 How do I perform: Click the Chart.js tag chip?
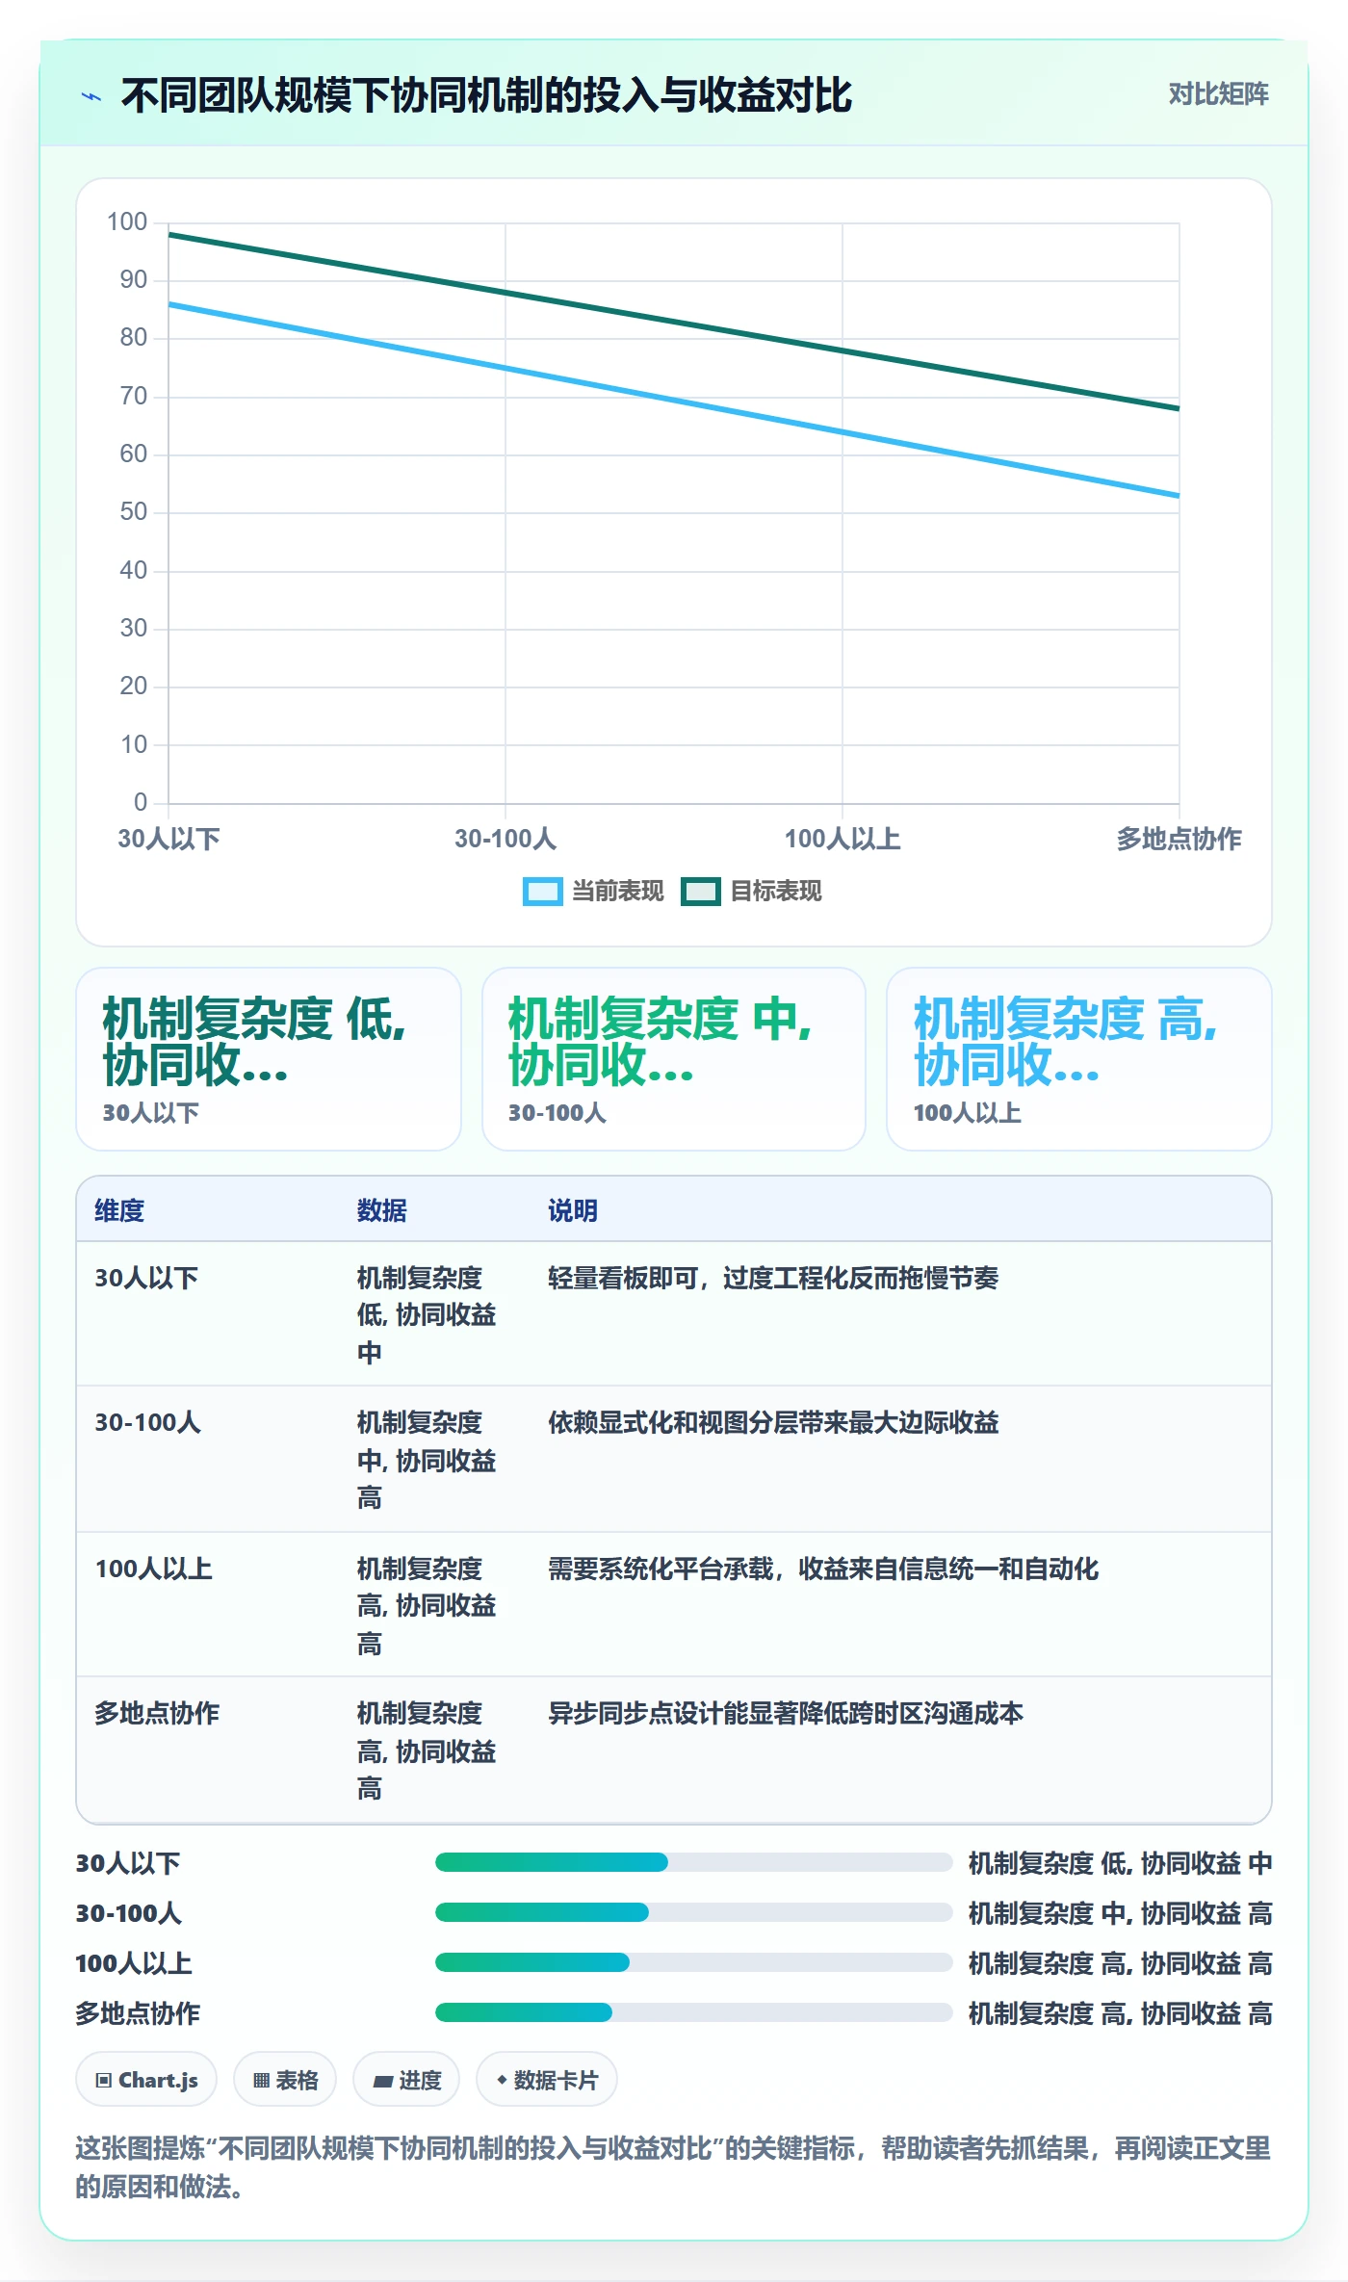point(146,2080)
